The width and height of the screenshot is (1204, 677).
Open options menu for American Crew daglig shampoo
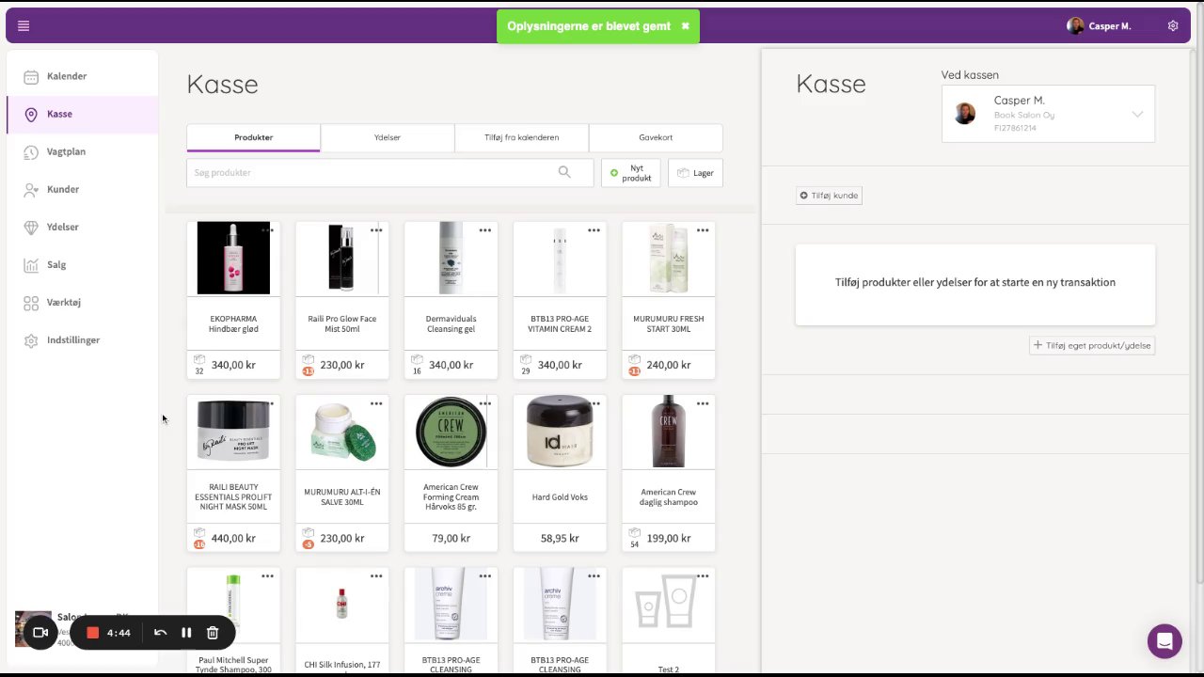[x=703, y=403]
